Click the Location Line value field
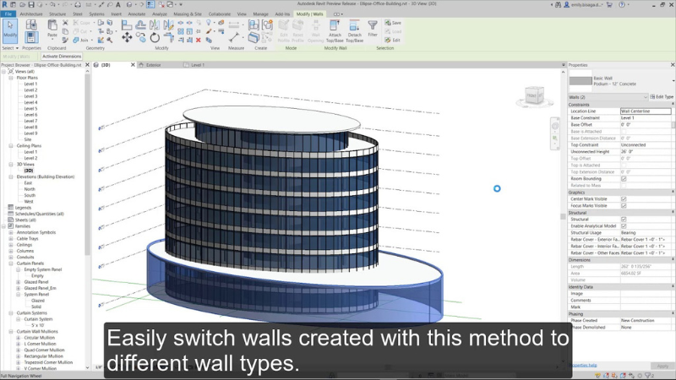 point(646,111)
